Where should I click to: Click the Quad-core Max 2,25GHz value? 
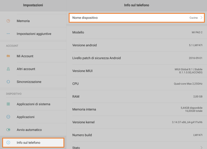click(x=188, y=84)
